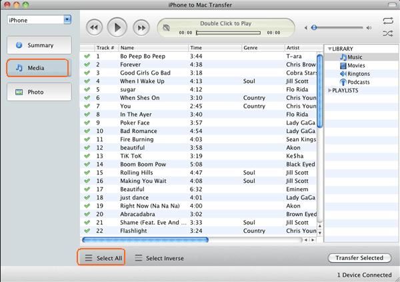Click the horizontal scroll left arrow
This screenshot has height=282, width=400.
[306, 239]
